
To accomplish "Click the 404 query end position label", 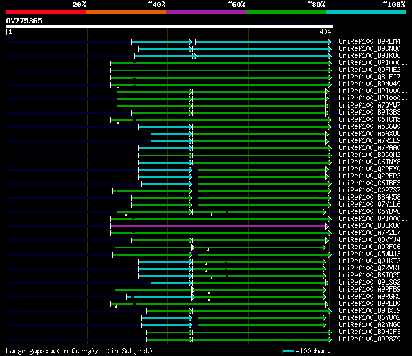I will point(325,32).
